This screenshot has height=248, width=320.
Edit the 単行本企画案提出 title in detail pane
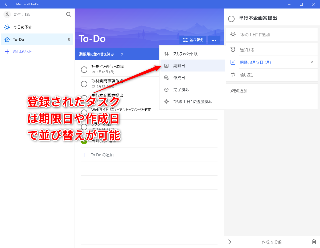(x=258, y=18)
